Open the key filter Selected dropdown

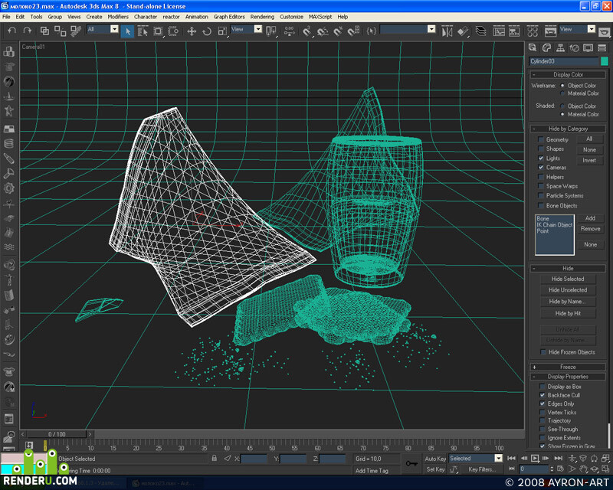pos(475,459)
